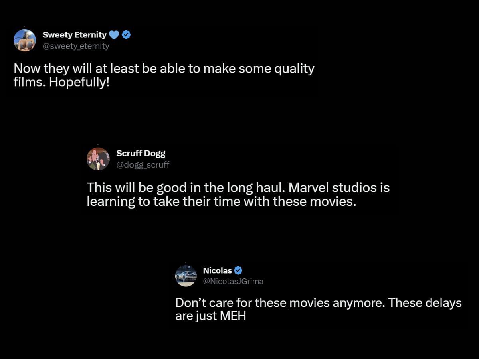Click the word "quality" in the first tweet
Image resolution: width=479 pixels, height=359 pixels.
[293, 69]
